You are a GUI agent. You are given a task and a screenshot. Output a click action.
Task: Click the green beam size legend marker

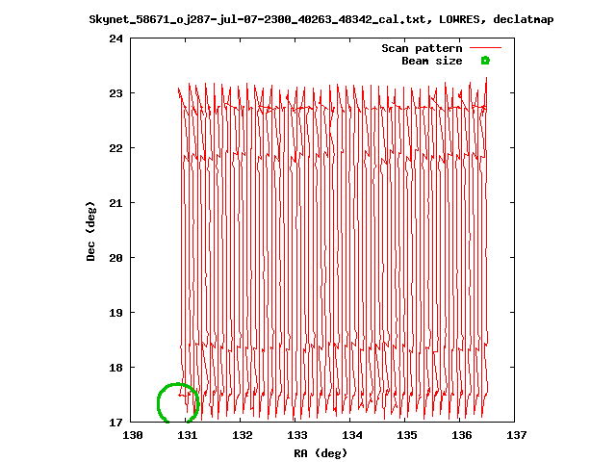click(x=485, y=61)
